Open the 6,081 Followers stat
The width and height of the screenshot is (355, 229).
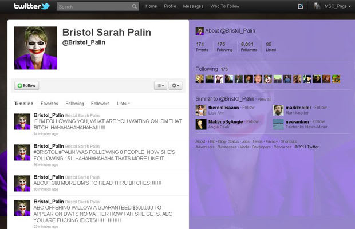[249, 46]
